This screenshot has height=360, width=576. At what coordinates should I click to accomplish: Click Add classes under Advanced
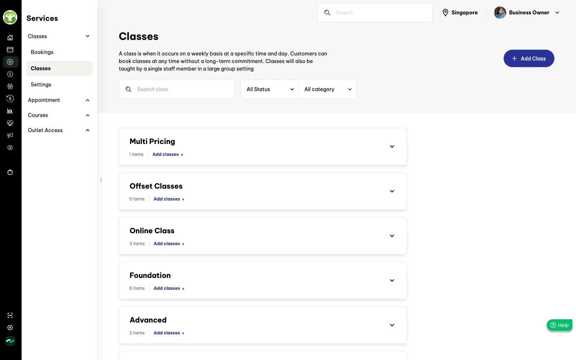coord(169,333)
